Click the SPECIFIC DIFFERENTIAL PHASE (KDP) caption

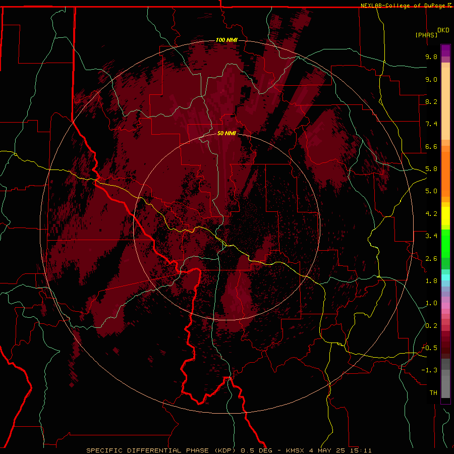click(162, 450)
